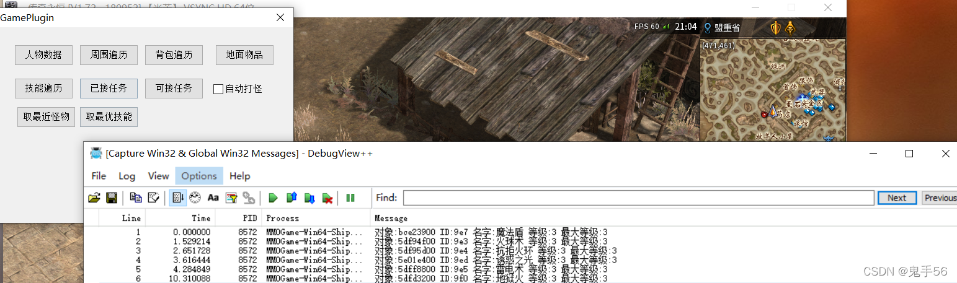Select log row with 名字:火球术 message
The width and height of the screenshot is (957, 283).
coord(520,241)
